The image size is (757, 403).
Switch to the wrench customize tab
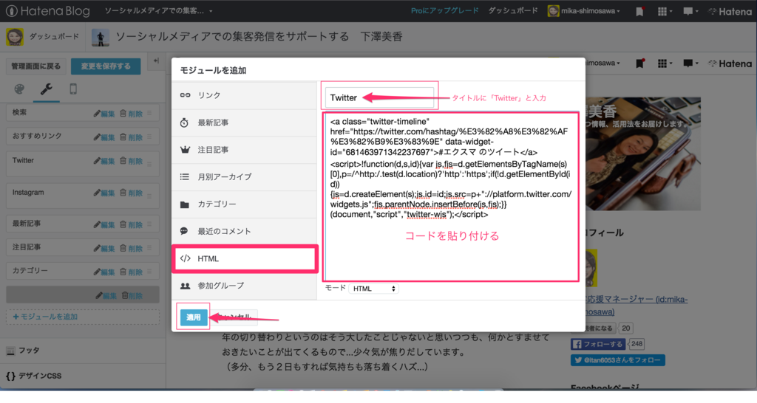click(47, 89)
